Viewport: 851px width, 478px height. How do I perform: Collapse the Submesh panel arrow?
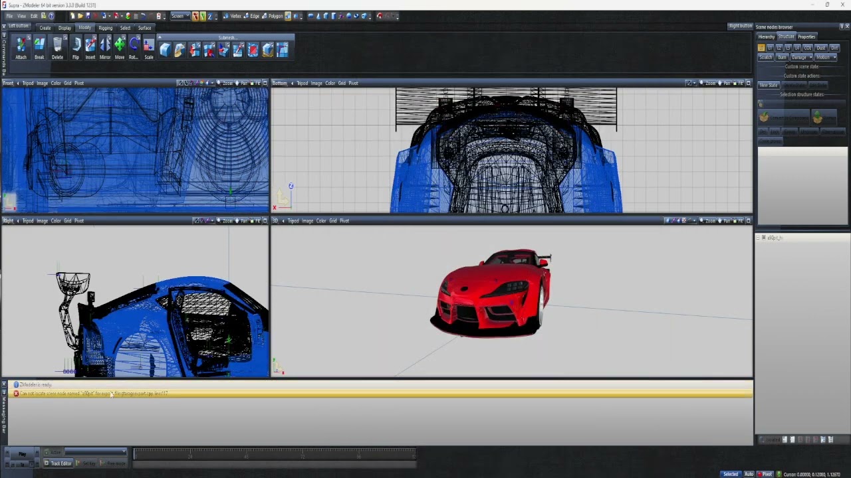tap(160, 37)
